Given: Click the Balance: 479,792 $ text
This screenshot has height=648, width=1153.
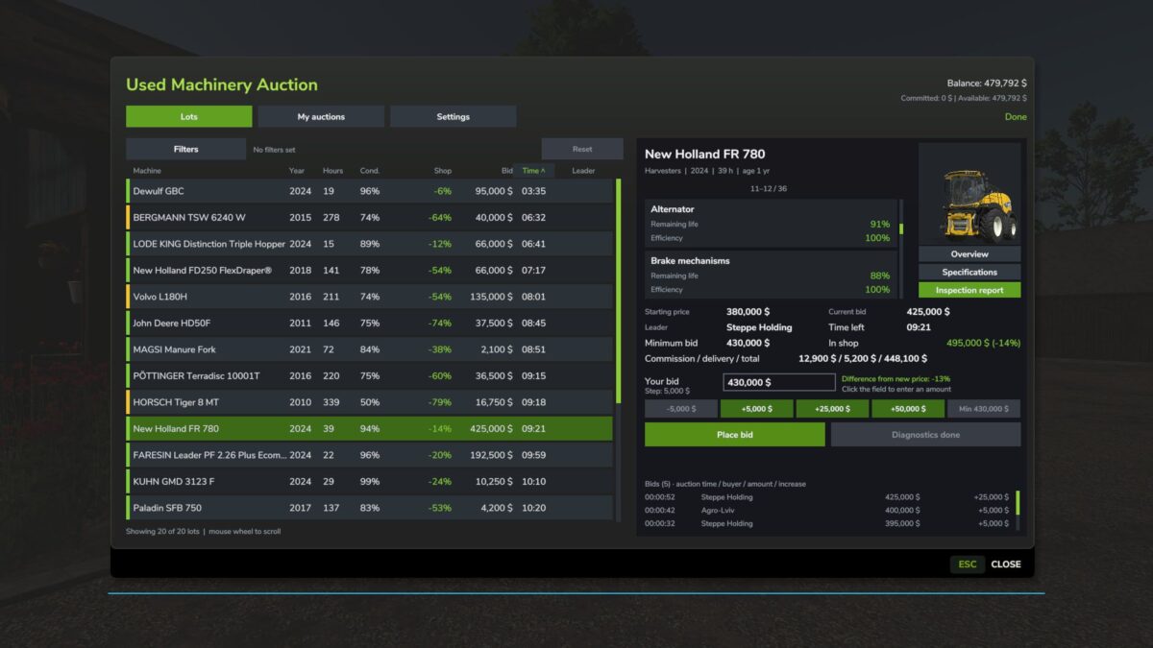Looking at the screenshot, I should (x=986, y=84).
